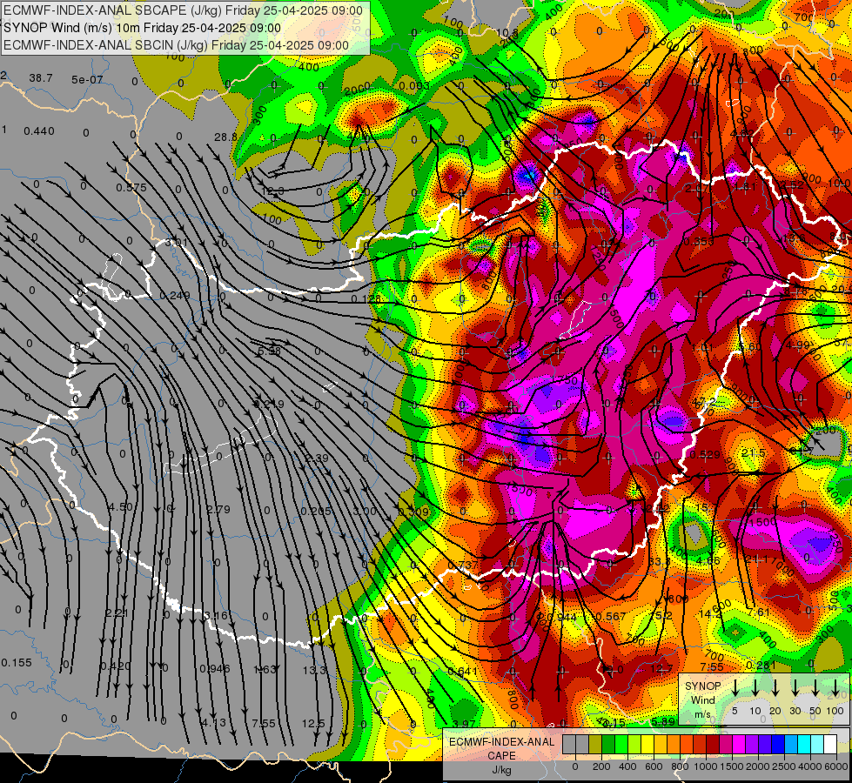Pick the pure blue CAPE legend swatch
Viewport: 852px width, 783px height.
[777, 745]
